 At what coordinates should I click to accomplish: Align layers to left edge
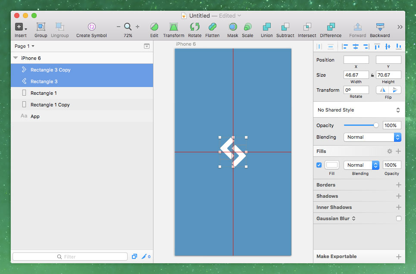[x=345, y=47]
